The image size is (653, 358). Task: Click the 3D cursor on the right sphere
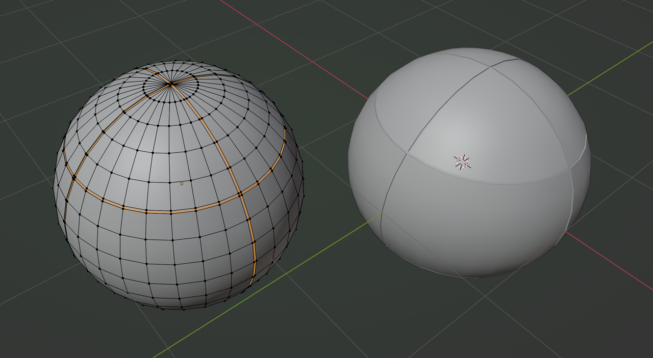tap(463, 161)
